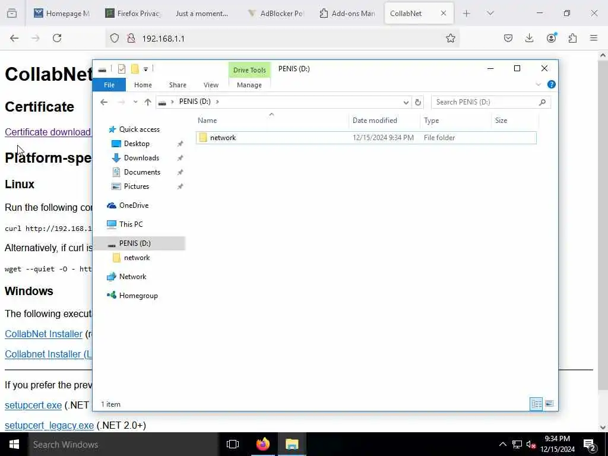
Task: Click the setupcert_legacy.exe link
Action: pyautogui.click(x=49, y=426)
